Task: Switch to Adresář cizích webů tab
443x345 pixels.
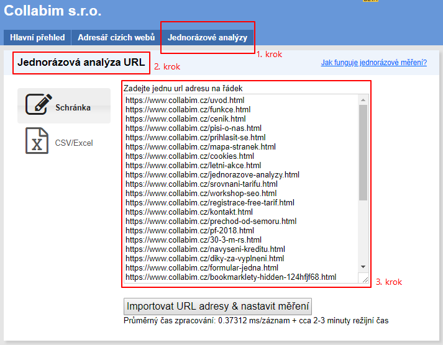Action: click(x=116, y=37)
